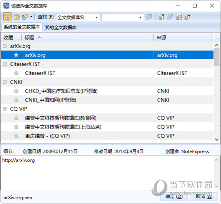Open the 全文数据库名 search field dropdown
Image resolution: width=221 pixels, height=204 pixels.
coord(97,17)
